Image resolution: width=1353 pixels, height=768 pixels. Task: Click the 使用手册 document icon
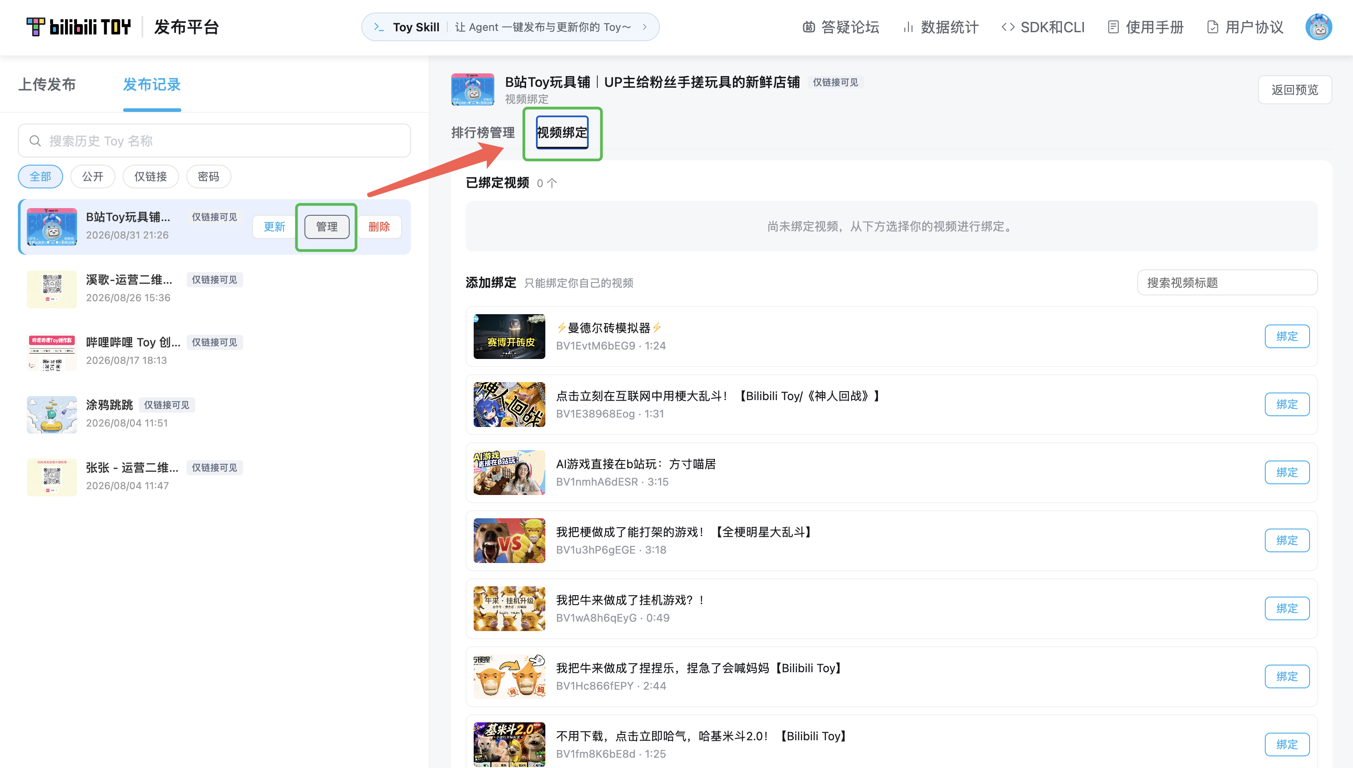[x=1113, y=27]
